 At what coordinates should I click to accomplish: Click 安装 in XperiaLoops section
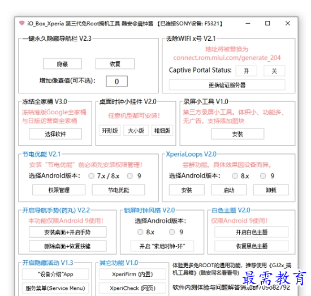pyautogui.click(x=187, y=190)
